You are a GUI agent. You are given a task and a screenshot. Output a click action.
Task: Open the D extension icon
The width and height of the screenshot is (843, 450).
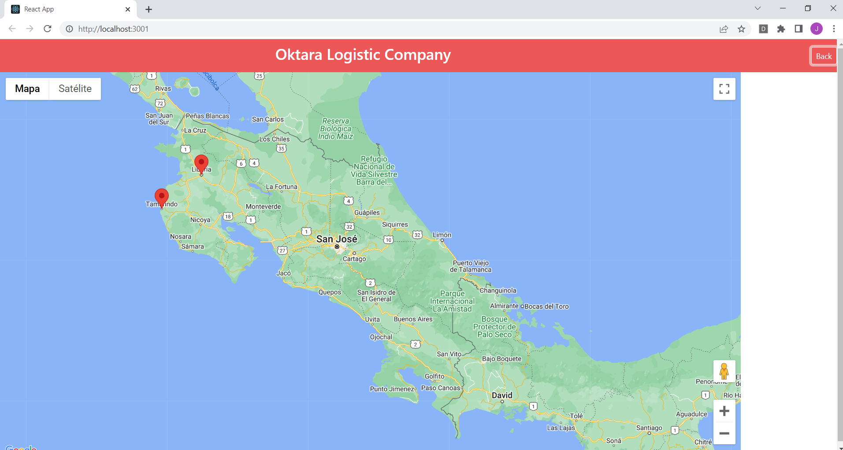click(x=764, y=29)
